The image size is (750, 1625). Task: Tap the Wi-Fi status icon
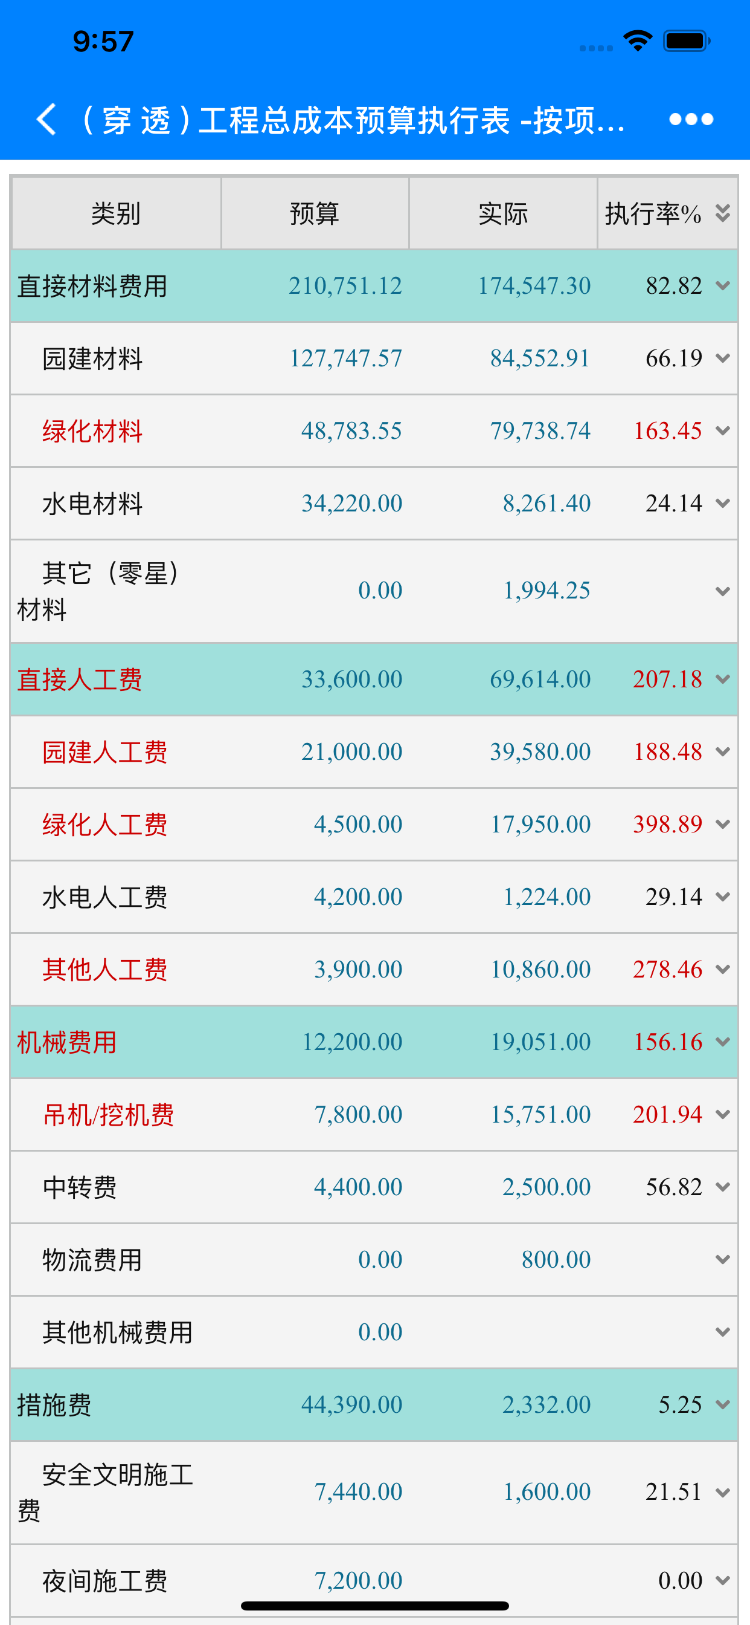[x=637, y=42]
